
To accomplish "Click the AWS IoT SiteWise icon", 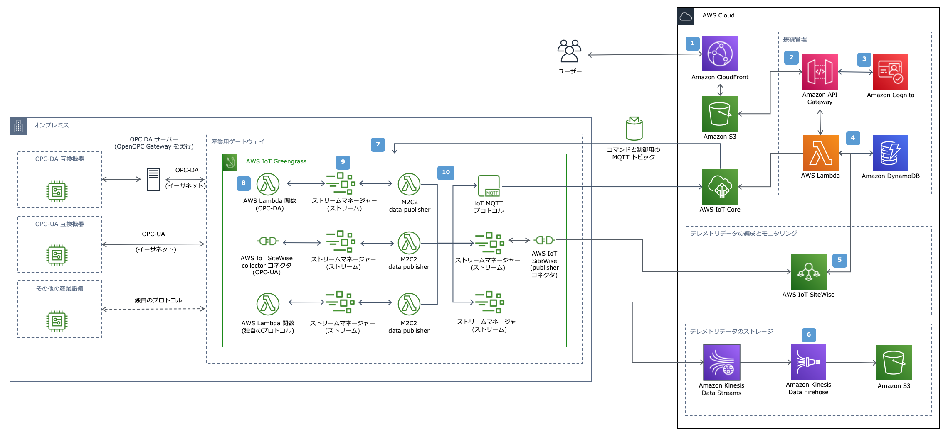I will (x=808, y=272).
